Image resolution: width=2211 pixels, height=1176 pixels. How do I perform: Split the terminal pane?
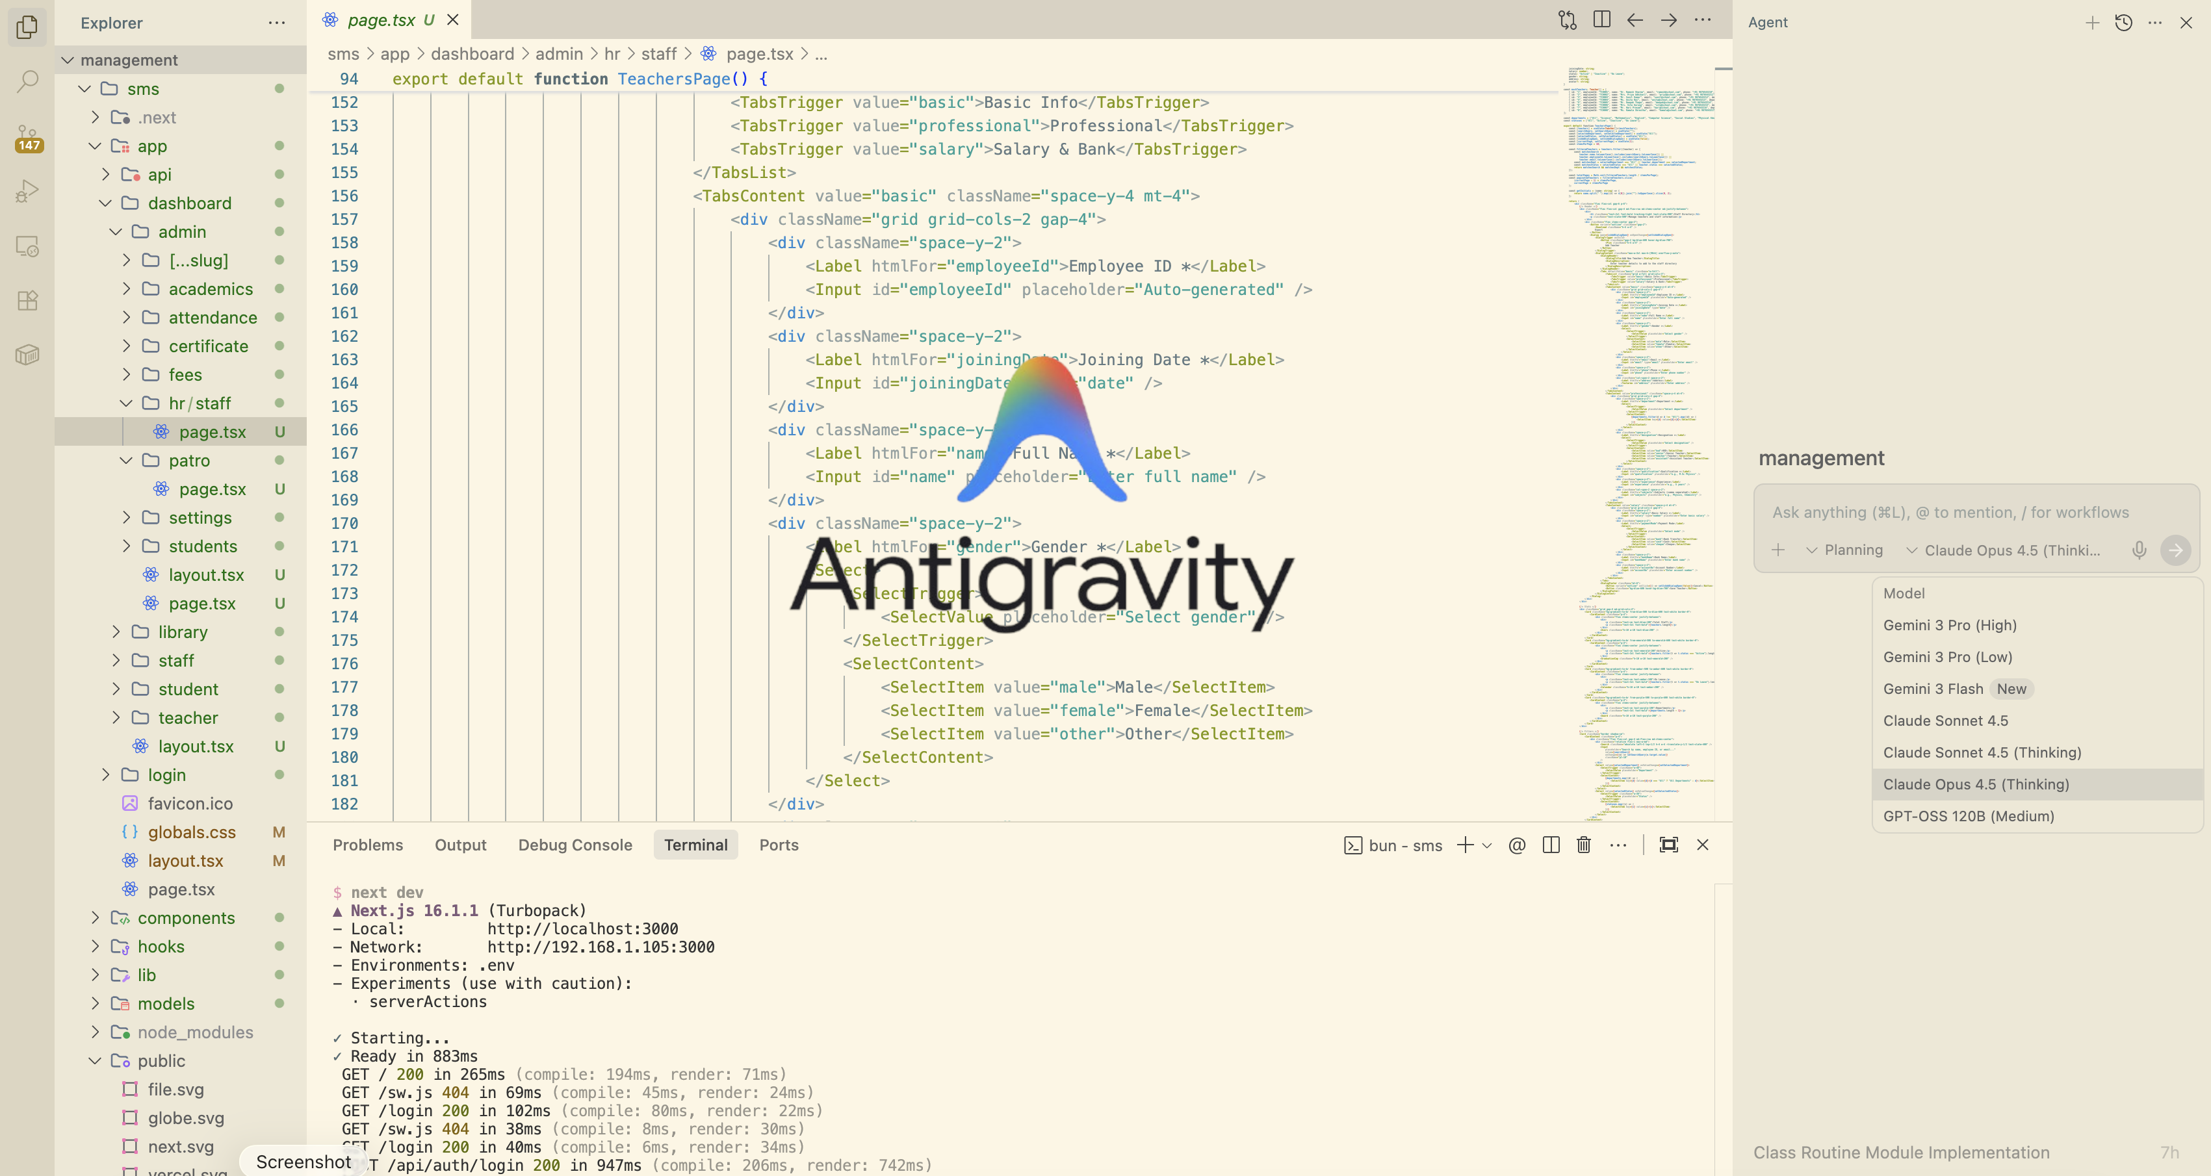(1551, 845)
